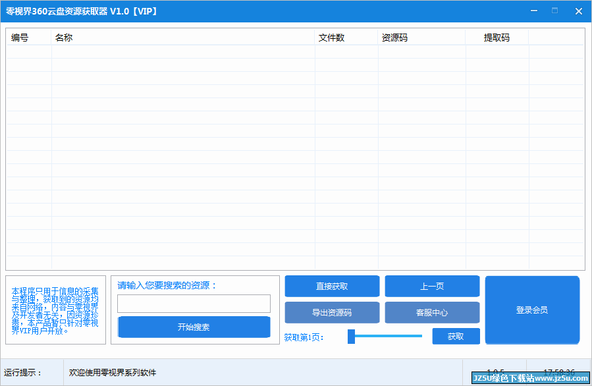Sort by the 编号 column header
592x386 pixels.
[29, 38]
